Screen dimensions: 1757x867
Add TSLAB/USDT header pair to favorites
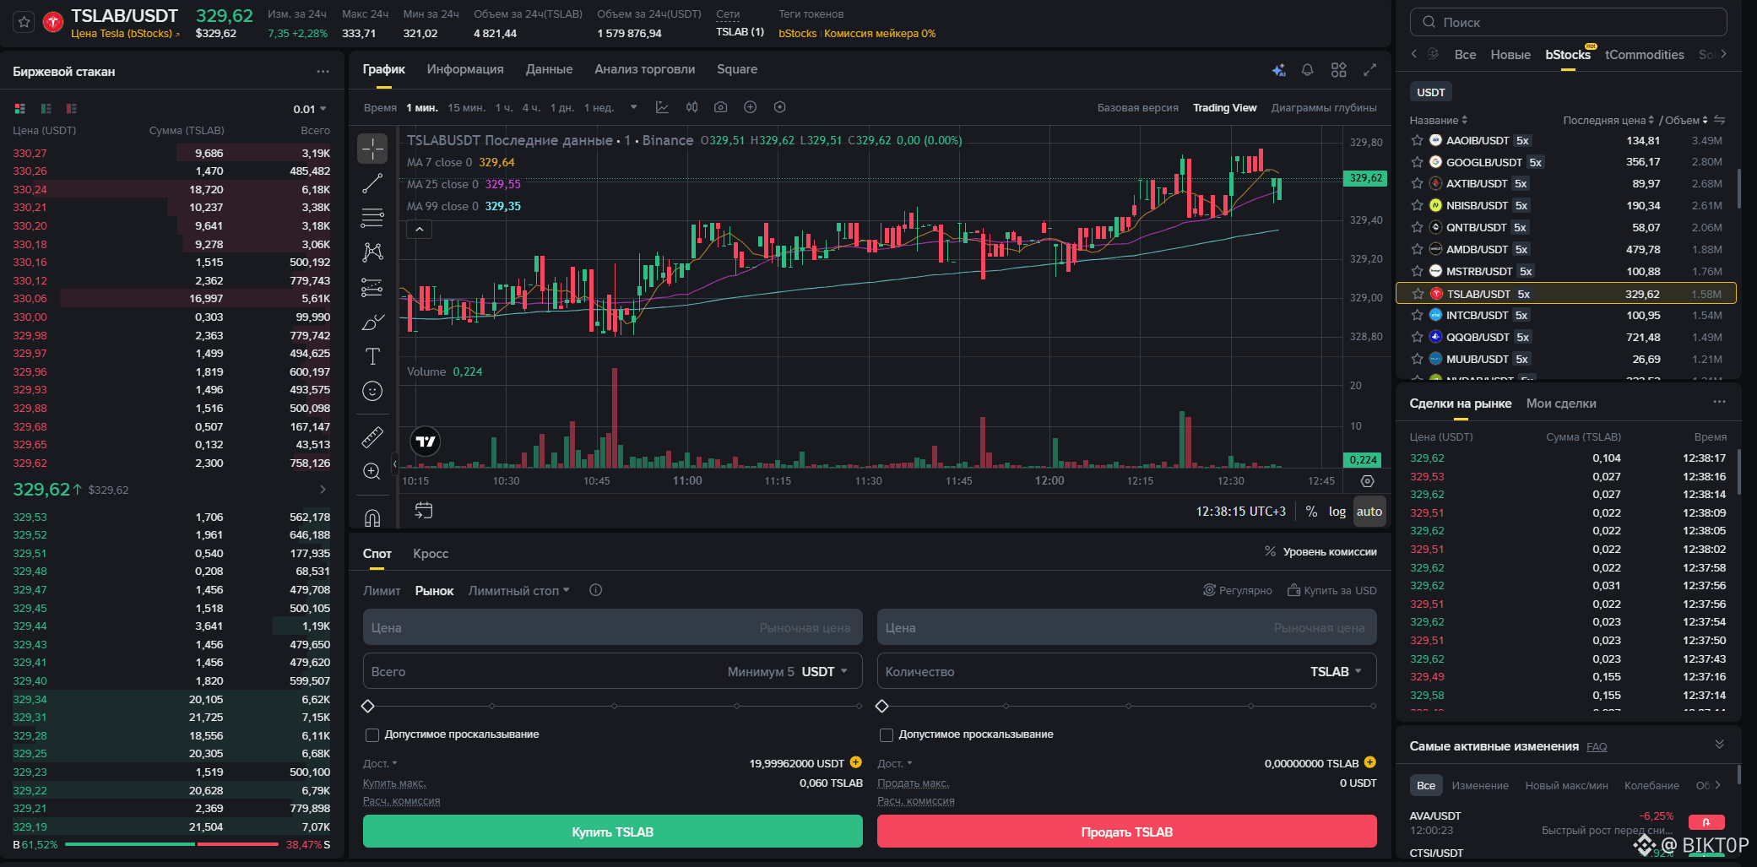click(x=24, y=22)
